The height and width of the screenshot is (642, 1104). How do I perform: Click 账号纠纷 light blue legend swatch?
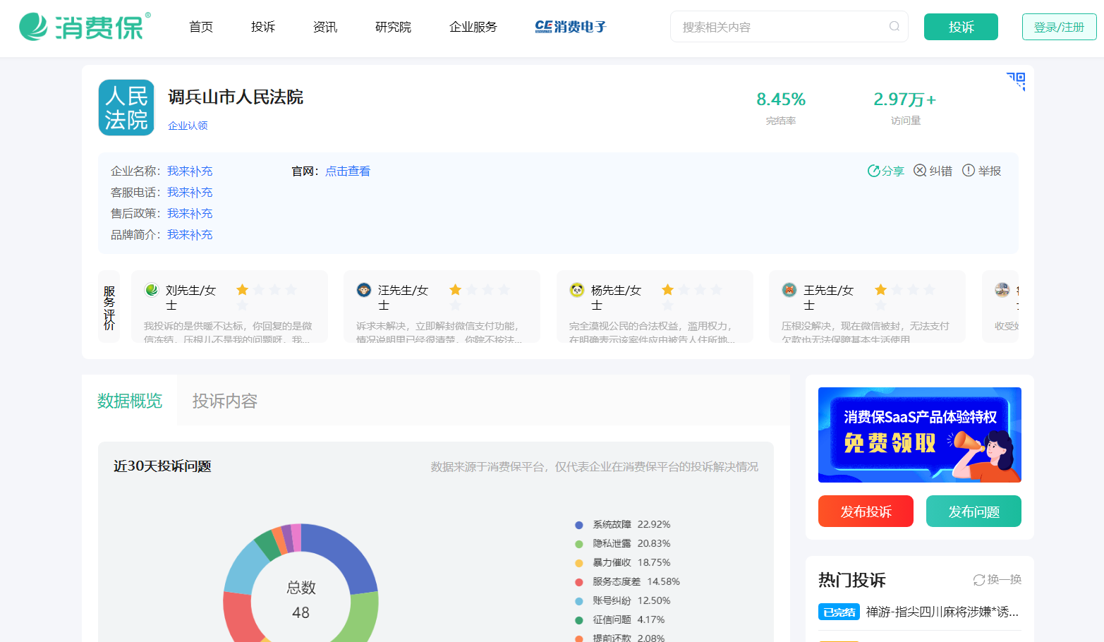(x=579, y=601)
